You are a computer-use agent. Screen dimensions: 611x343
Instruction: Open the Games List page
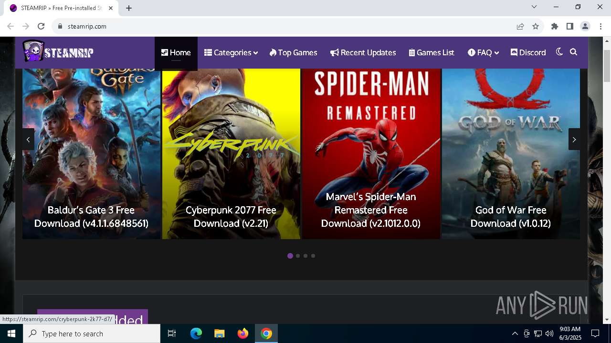(432, 52)
